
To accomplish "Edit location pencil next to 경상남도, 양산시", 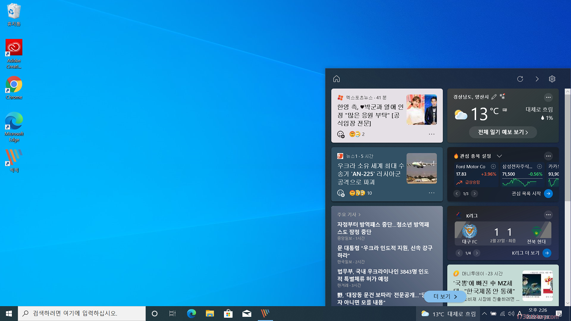I will coord(494,97).
